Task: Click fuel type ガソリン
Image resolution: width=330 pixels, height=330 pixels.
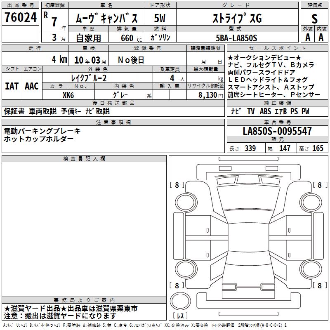Action: click(x=160, y=38)
